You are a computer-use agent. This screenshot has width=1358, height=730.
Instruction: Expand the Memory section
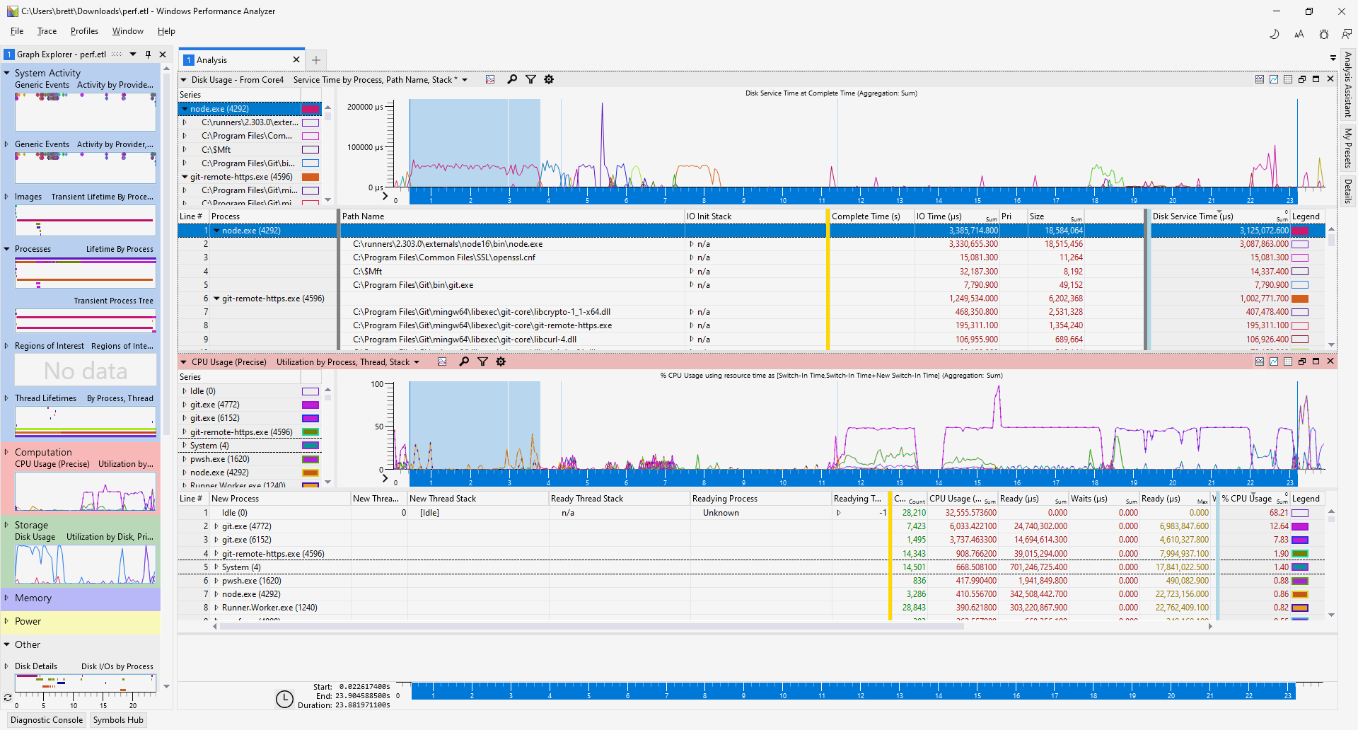point(7,598)
